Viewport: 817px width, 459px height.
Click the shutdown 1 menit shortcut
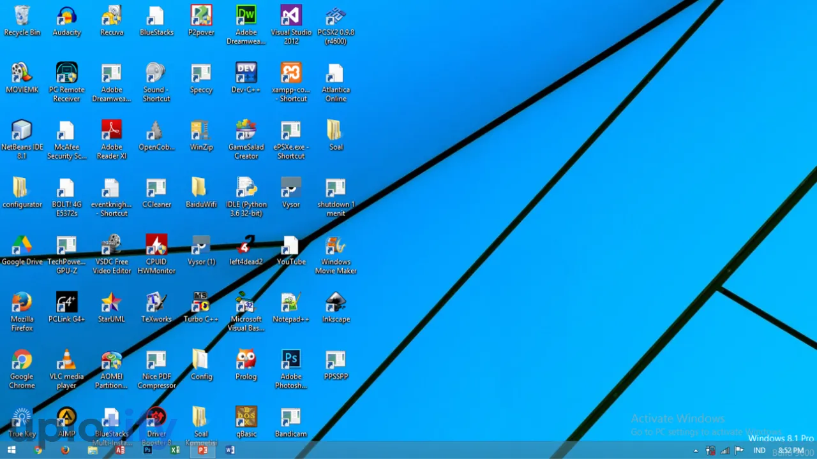coord(336,198)
